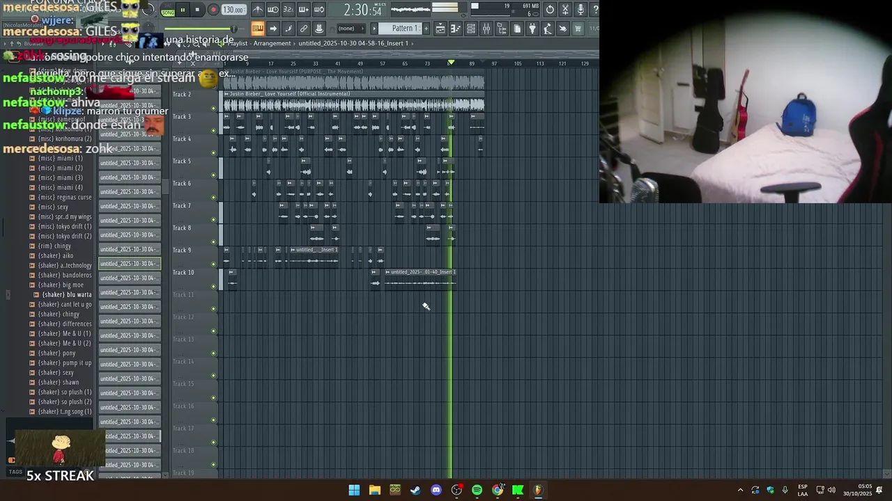Open the Piano roll icon
This screenshot has height=501, width=892.
pyautogui.click(x=456, y=29)
